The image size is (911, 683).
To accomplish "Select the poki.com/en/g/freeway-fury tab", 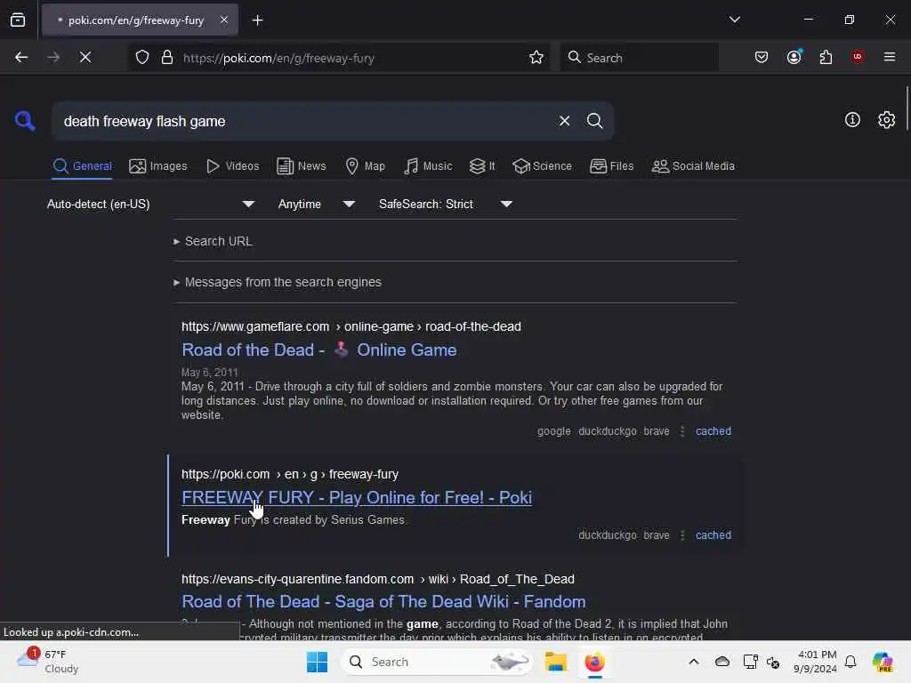I will [x=140, y=20].
